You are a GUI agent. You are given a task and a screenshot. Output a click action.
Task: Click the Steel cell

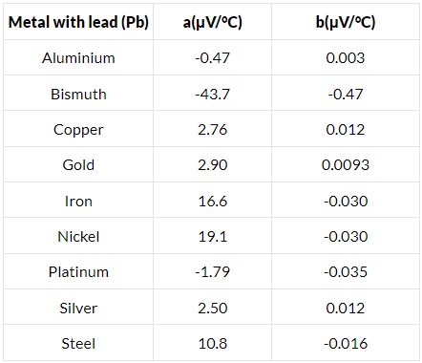pyautogui.click(x=78, y=344)
